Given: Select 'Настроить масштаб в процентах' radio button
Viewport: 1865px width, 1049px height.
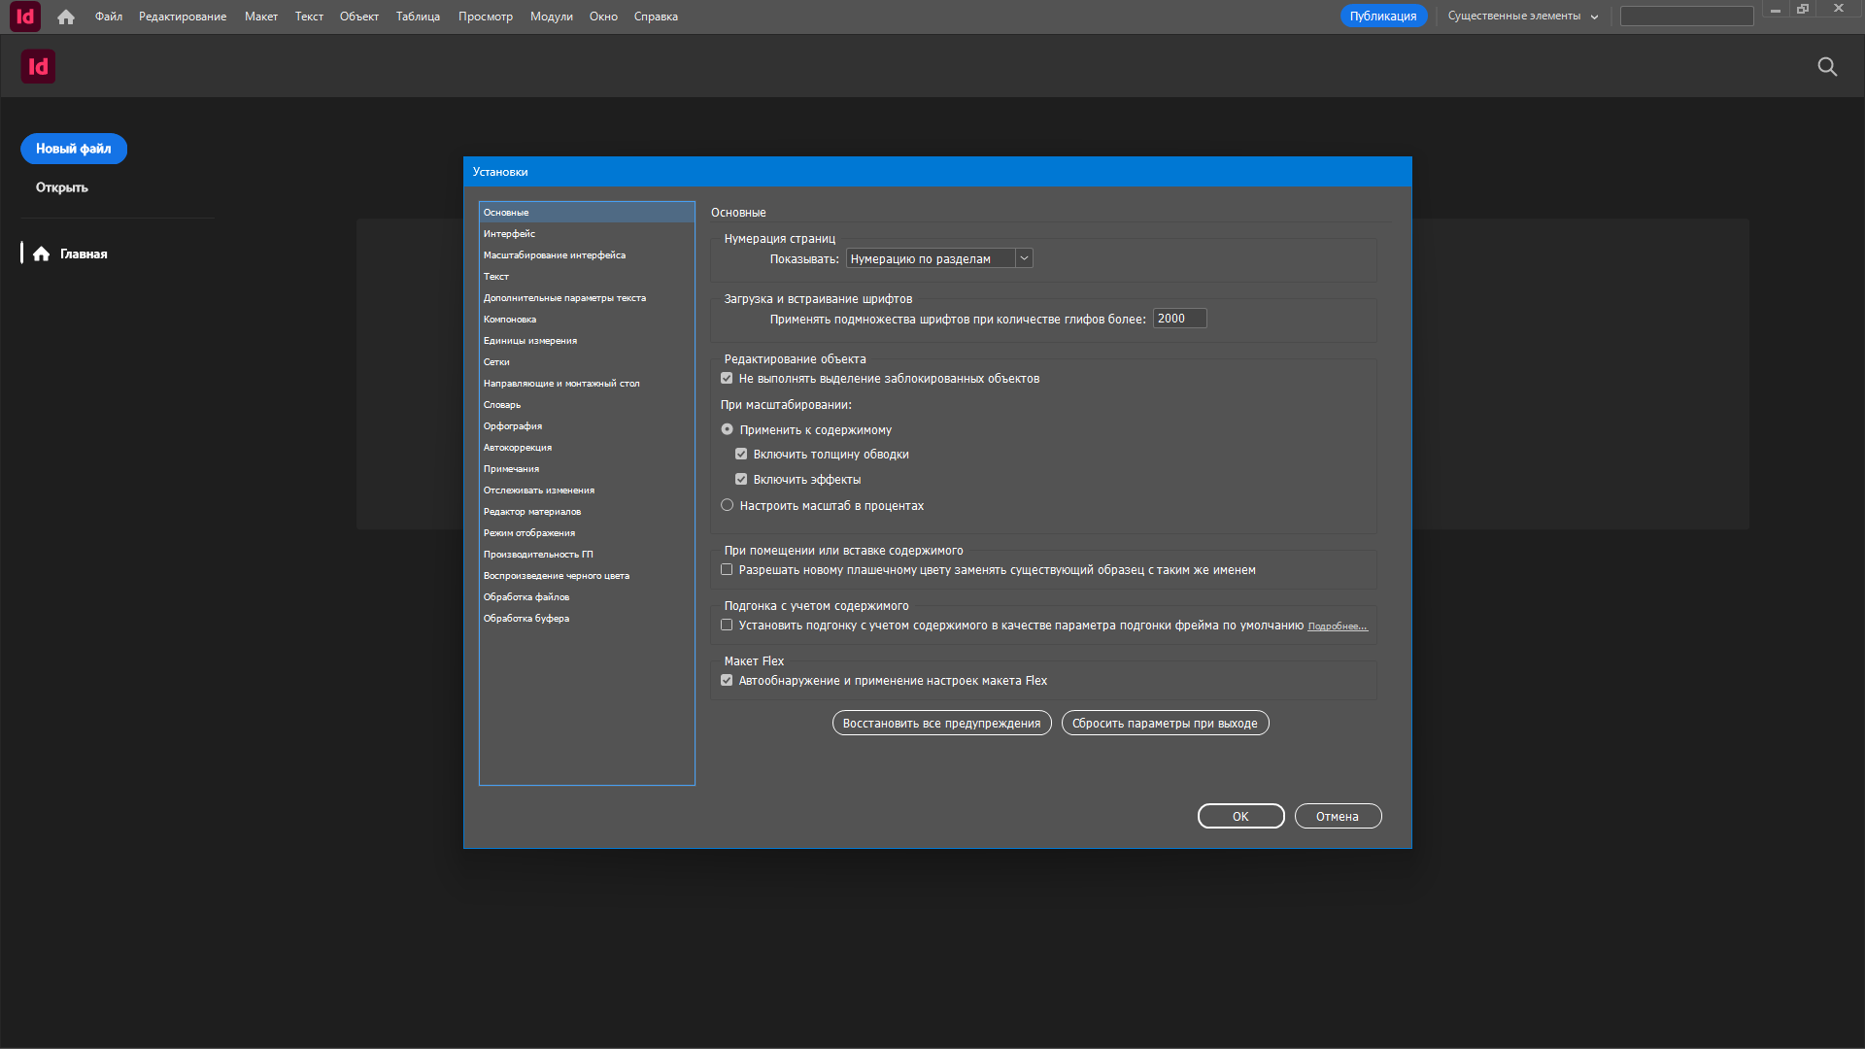Looking at the screenshot, I should [727, 505].
